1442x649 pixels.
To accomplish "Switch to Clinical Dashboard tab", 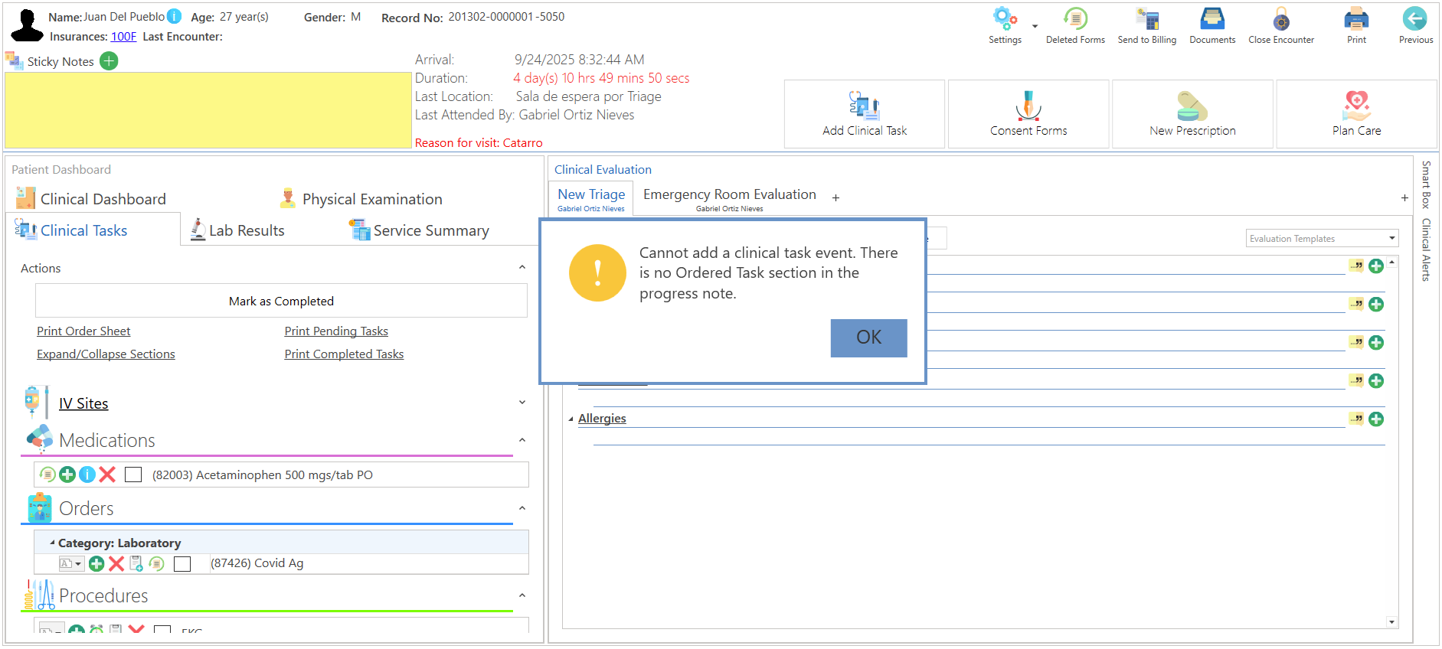I will pos(91,199).
